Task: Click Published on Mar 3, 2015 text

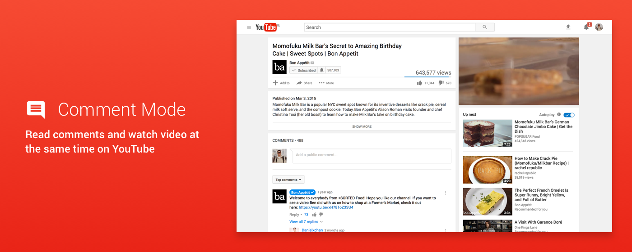Action: (x=294, y=98)
